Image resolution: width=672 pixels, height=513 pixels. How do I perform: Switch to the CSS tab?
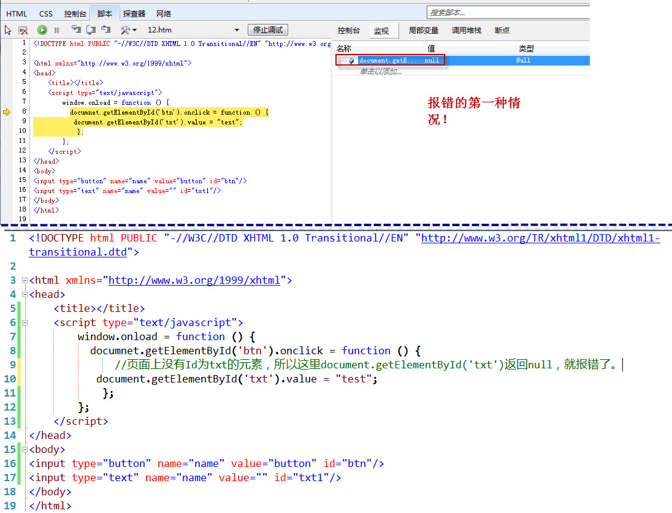pyautogui.click(x=46, y=13)
